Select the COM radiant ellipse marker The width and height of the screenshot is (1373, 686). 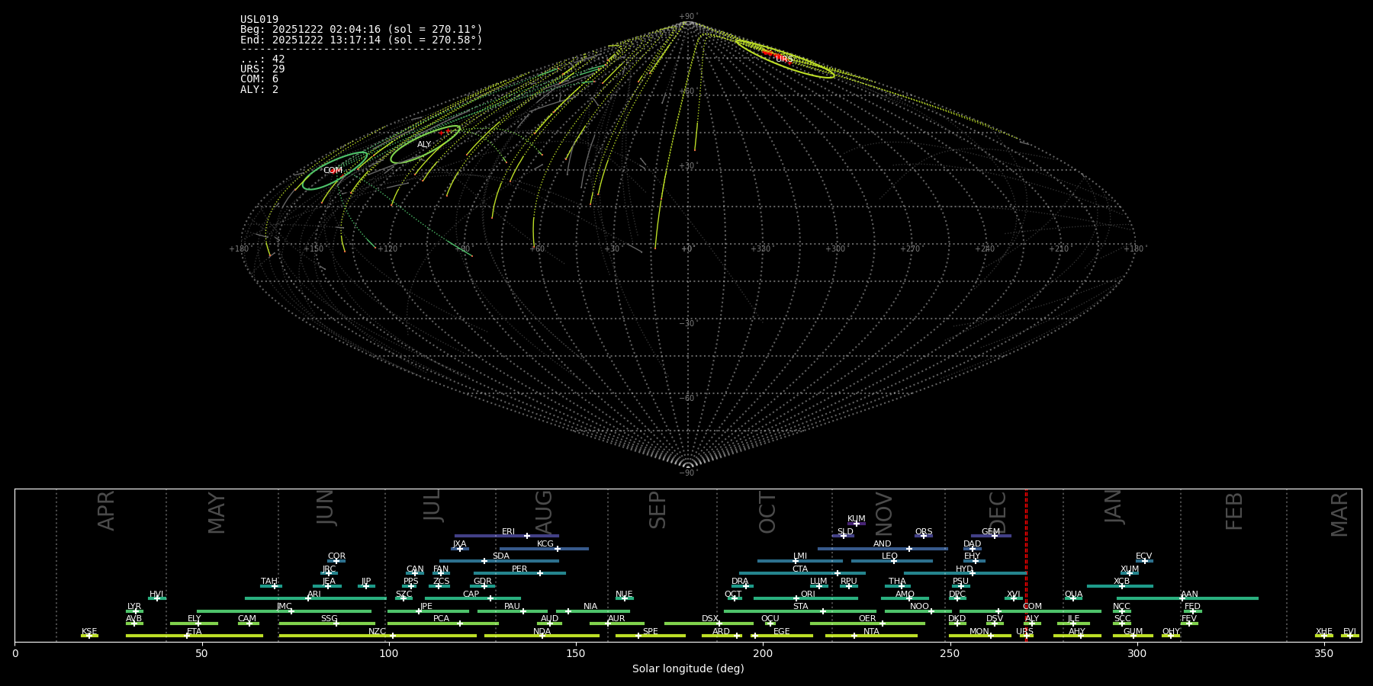pos(334,171)
